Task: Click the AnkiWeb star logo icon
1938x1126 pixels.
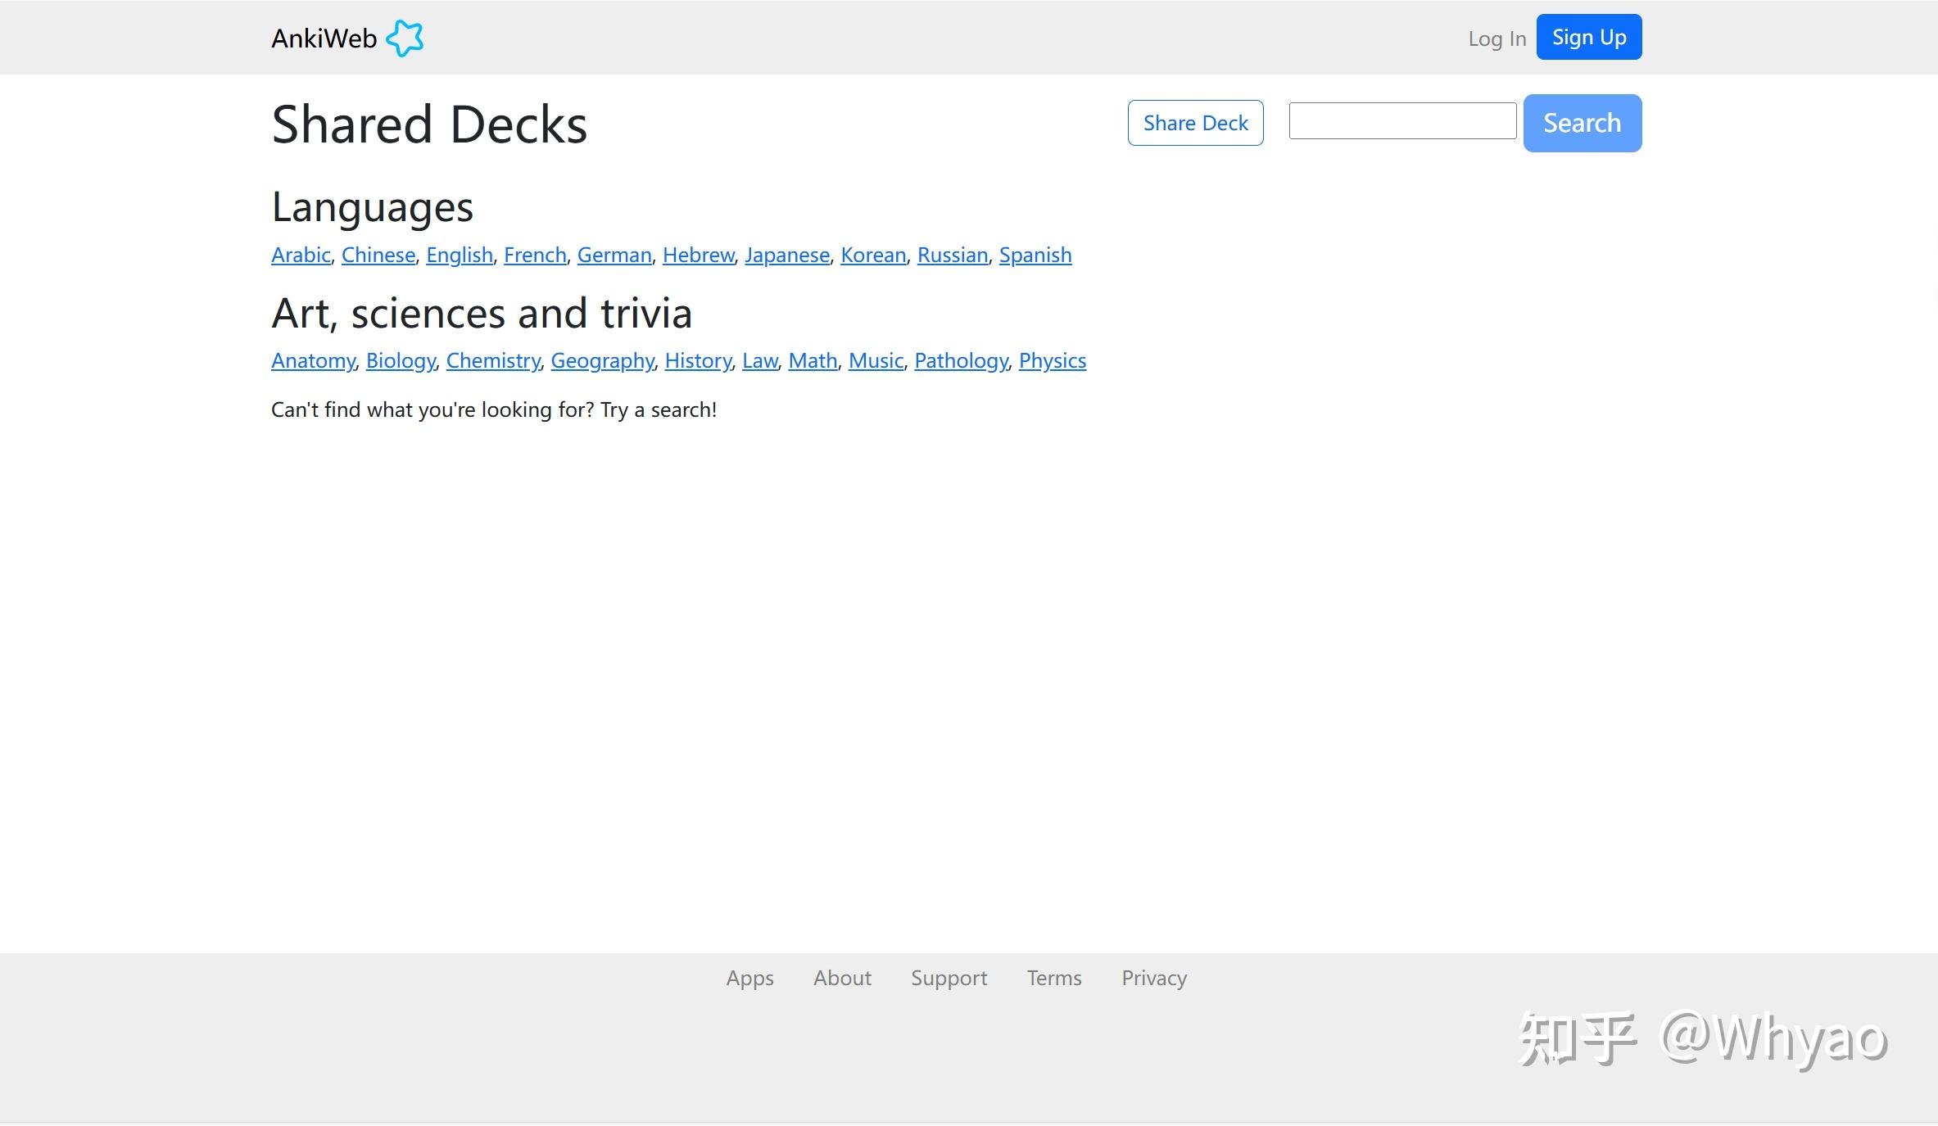Action: pyautogui.click(x=405, y=38)
